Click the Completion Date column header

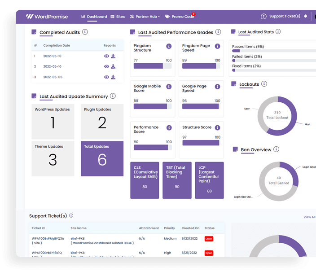tap(57, 45)
